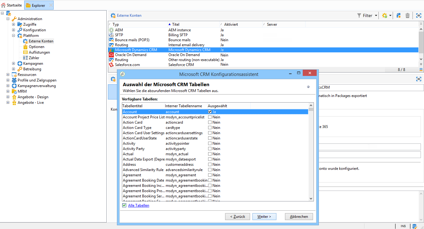Click the Konfiguration gear icon

[x=20, y=30]
